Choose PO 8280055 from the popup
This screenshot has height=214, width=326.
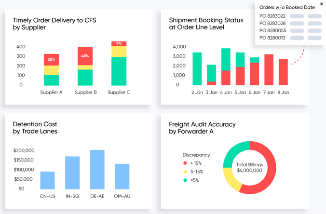[273, 30]
